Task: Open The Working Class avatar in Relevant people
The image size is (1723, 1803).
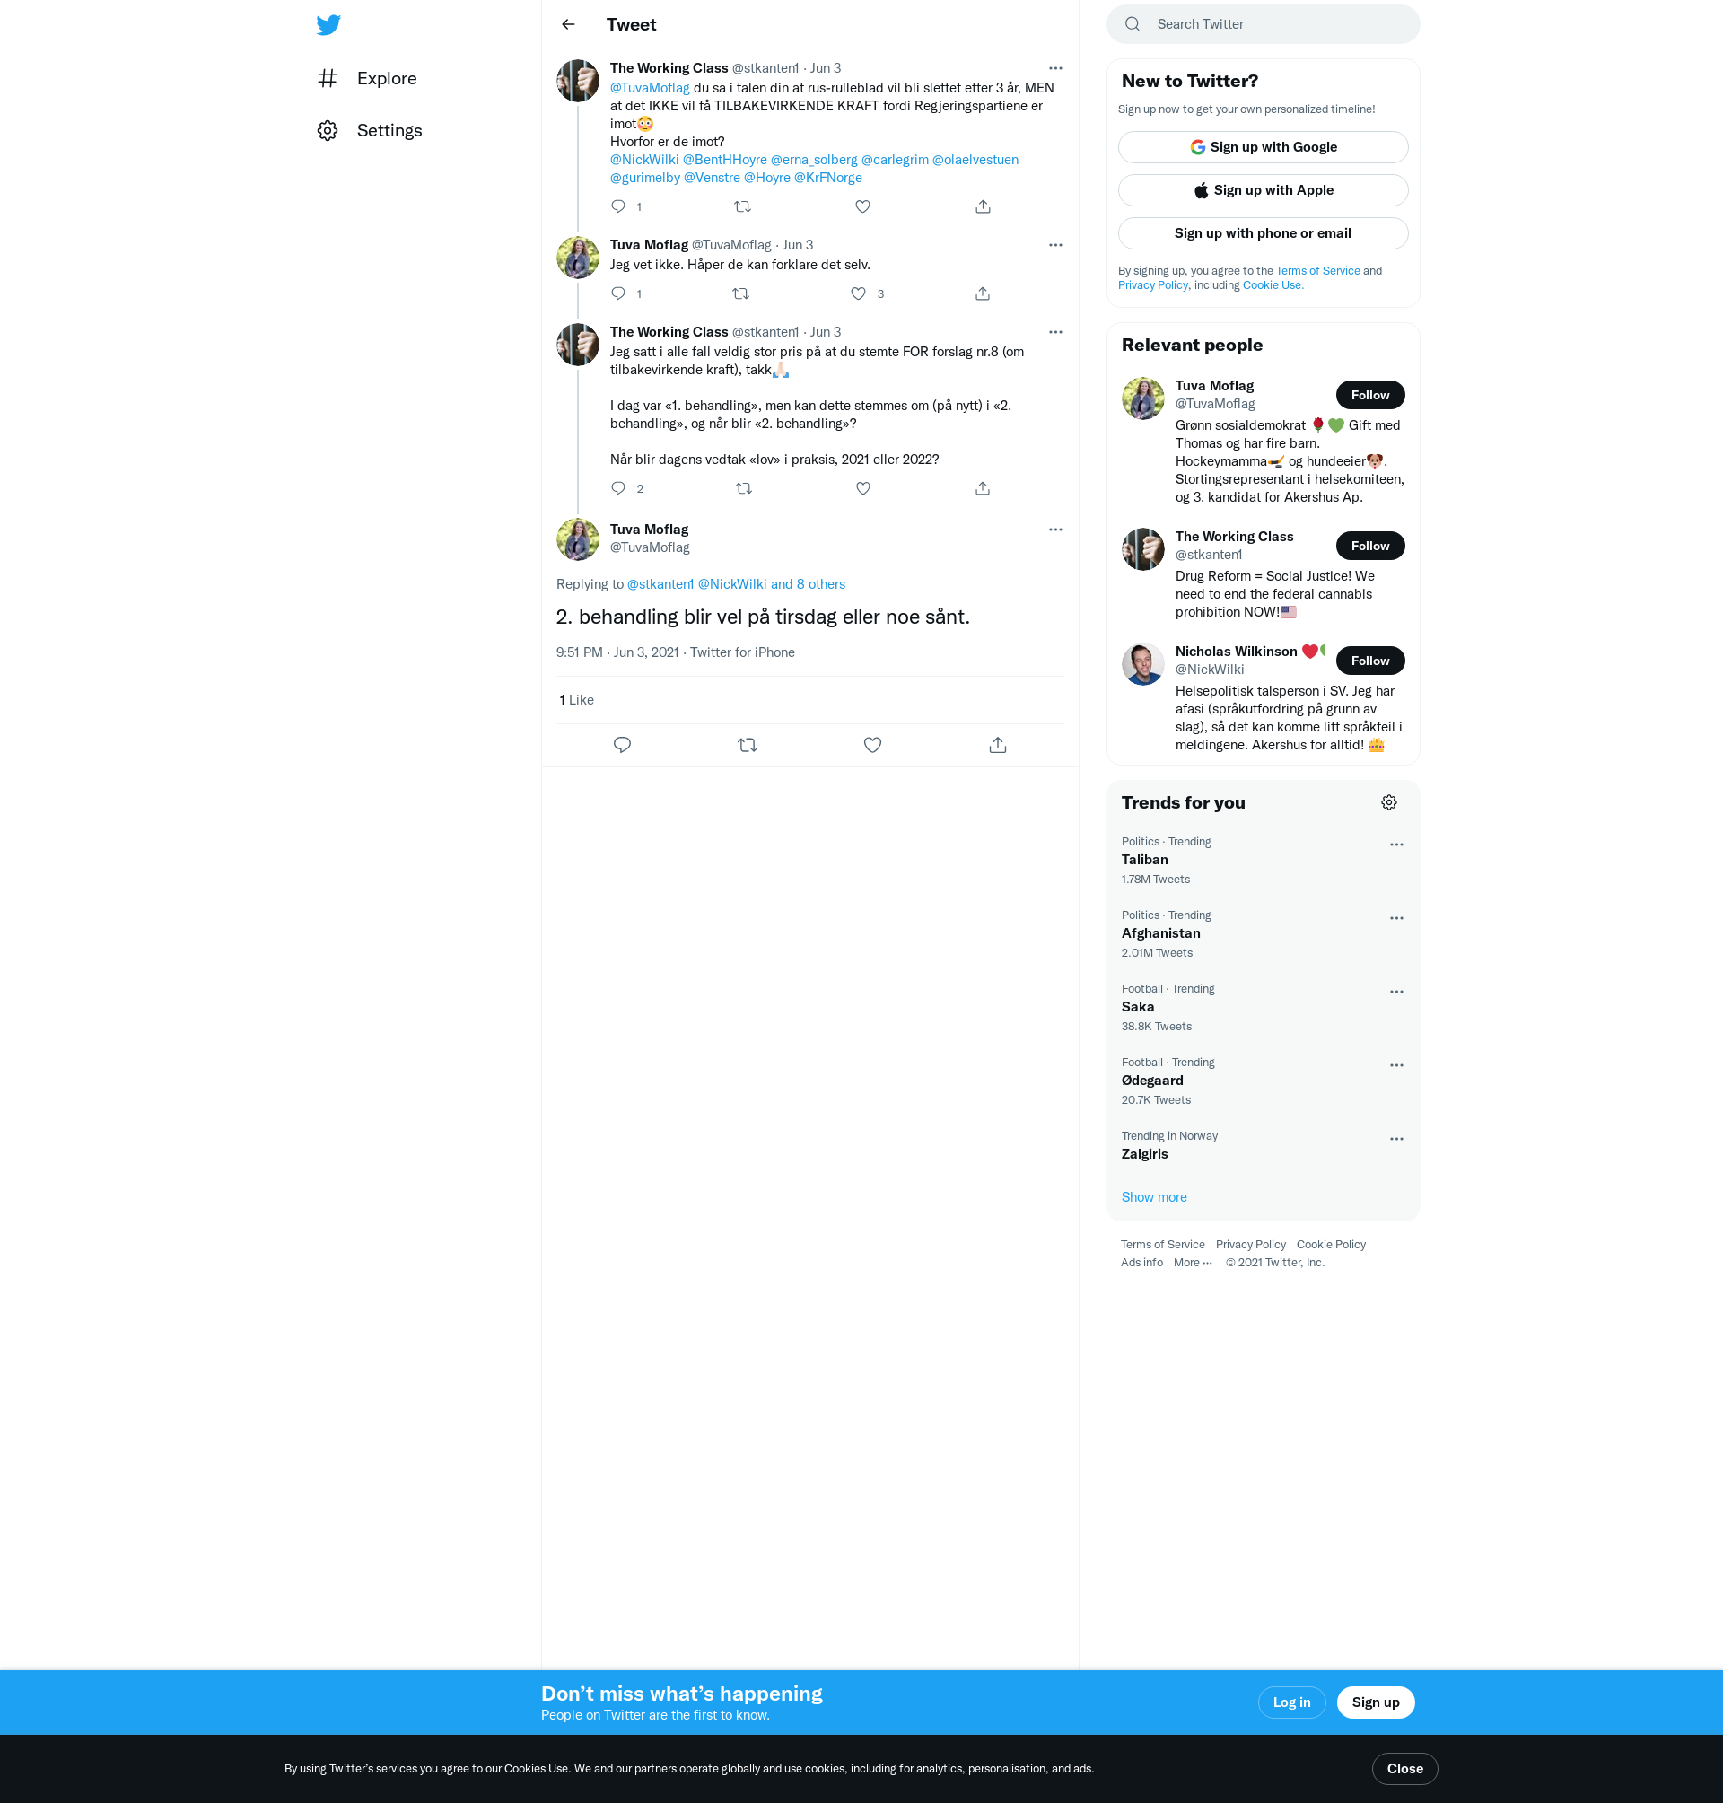Action: (1142, 549)
